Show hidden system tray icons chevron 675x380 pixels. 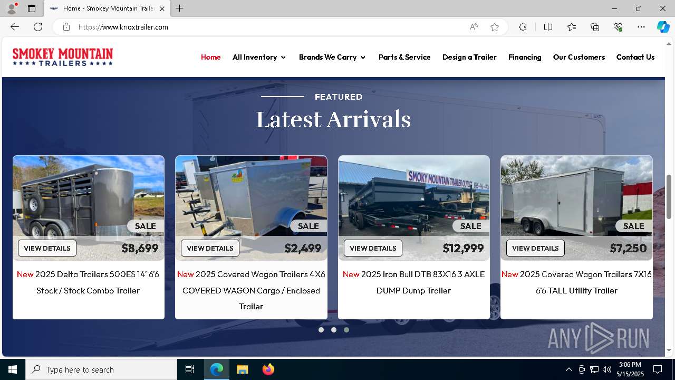coord(568,369)
